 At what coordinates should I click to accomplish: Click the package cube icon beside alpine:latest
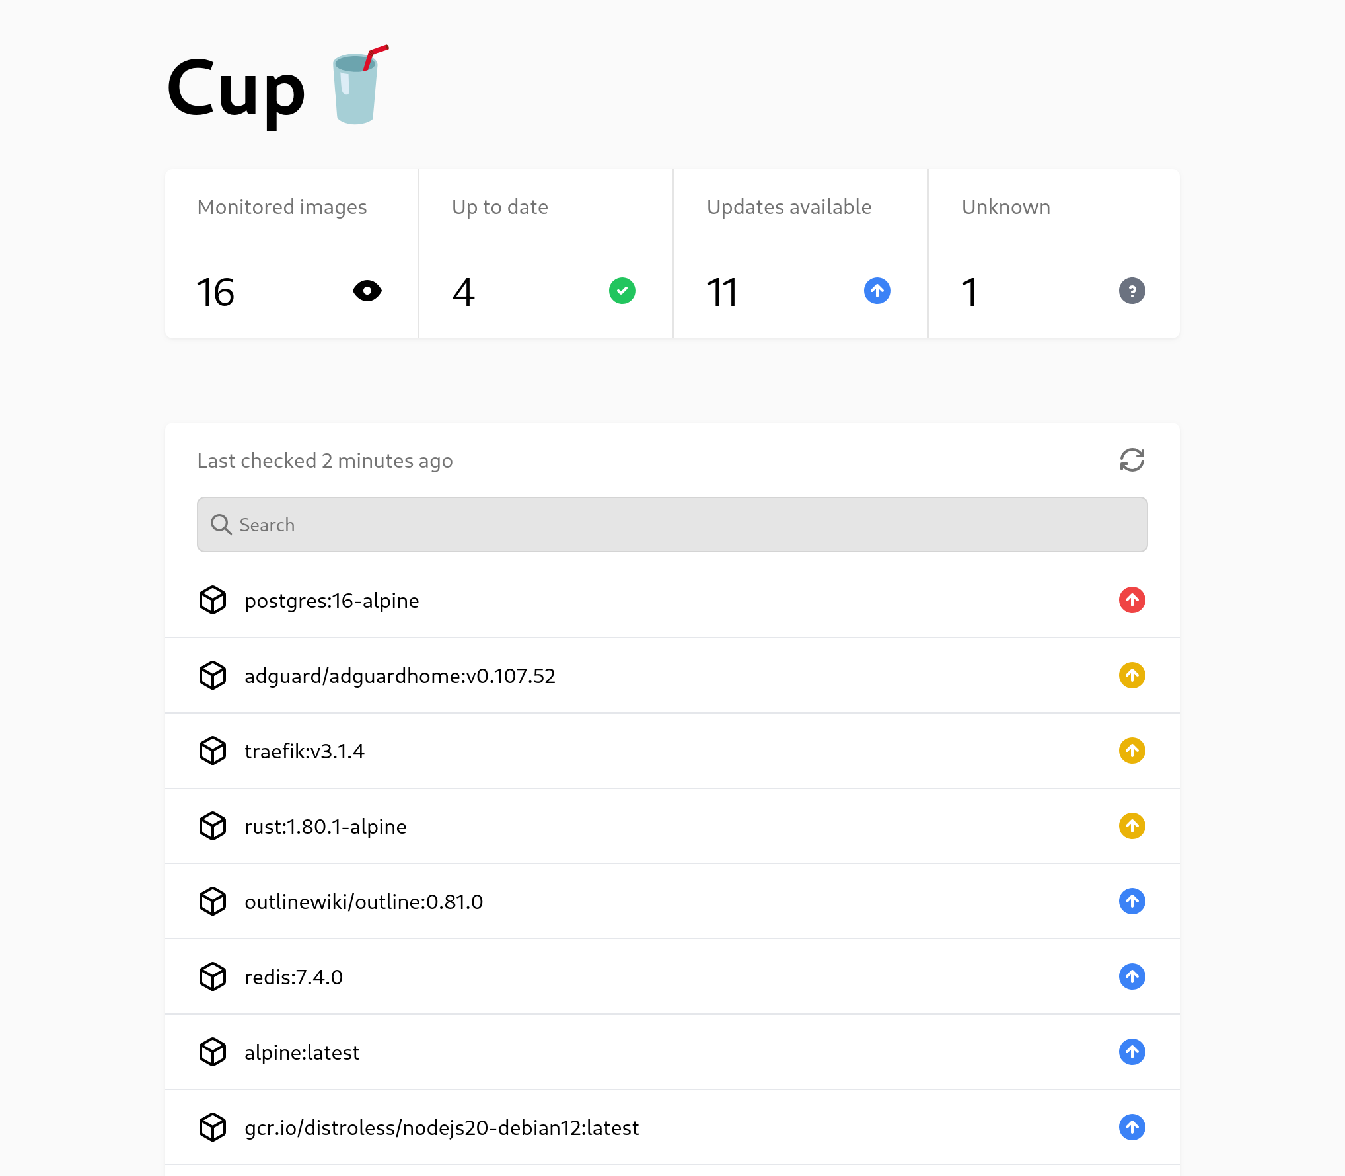pos(213,1052)
